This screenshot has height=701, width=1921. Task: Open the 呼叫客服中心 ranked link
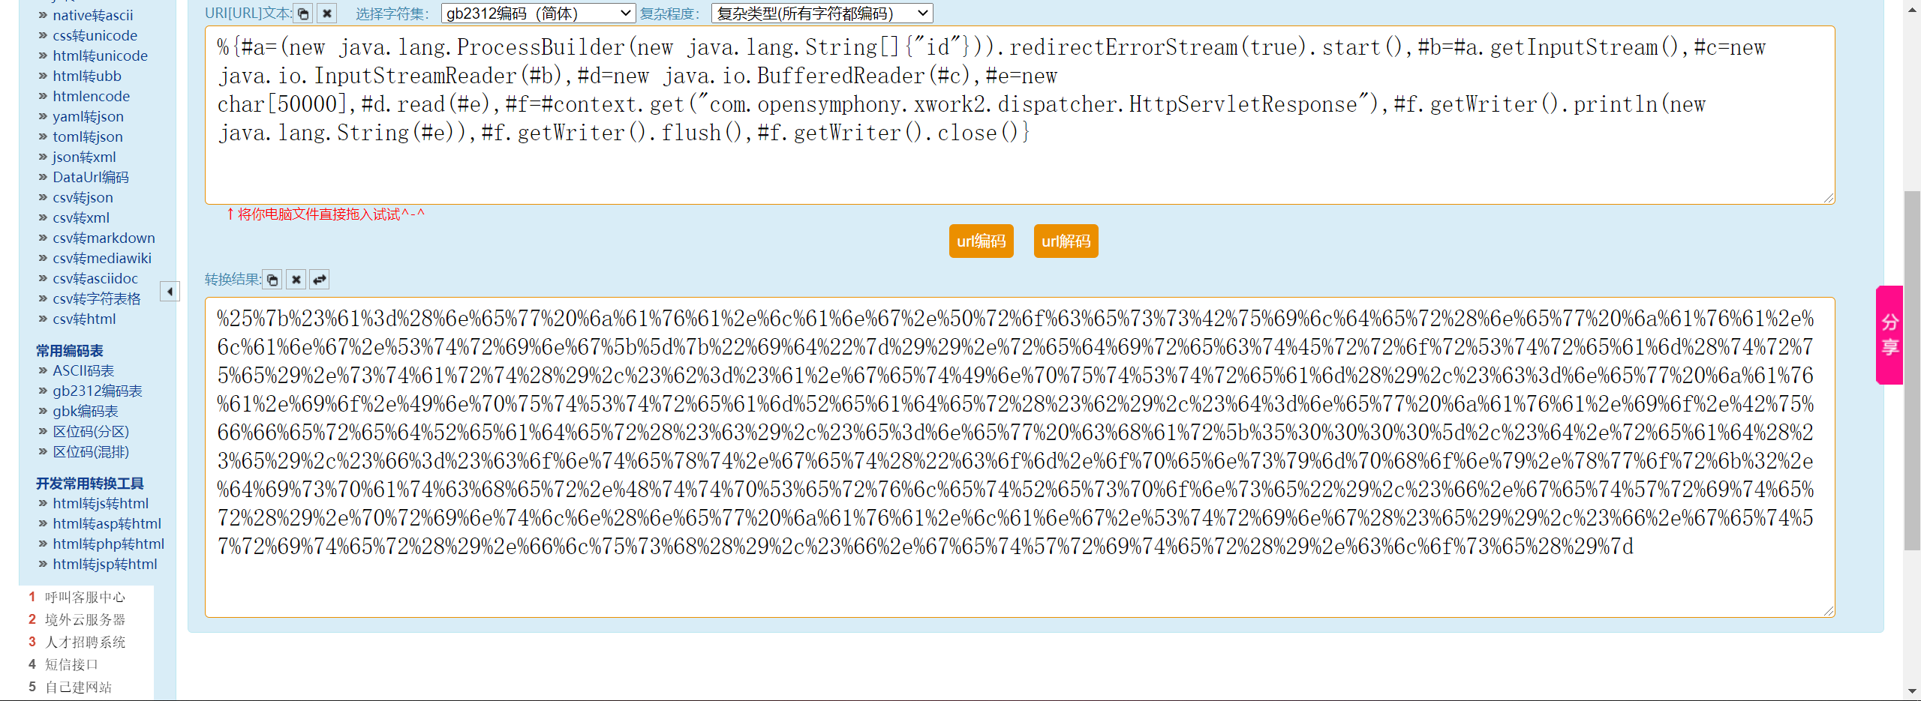pos(86,597)
